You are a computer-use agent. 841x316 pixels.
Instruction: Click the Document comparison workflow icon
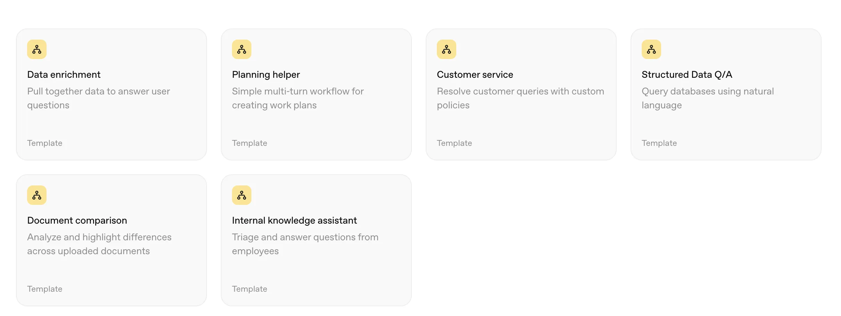[37, 195]
